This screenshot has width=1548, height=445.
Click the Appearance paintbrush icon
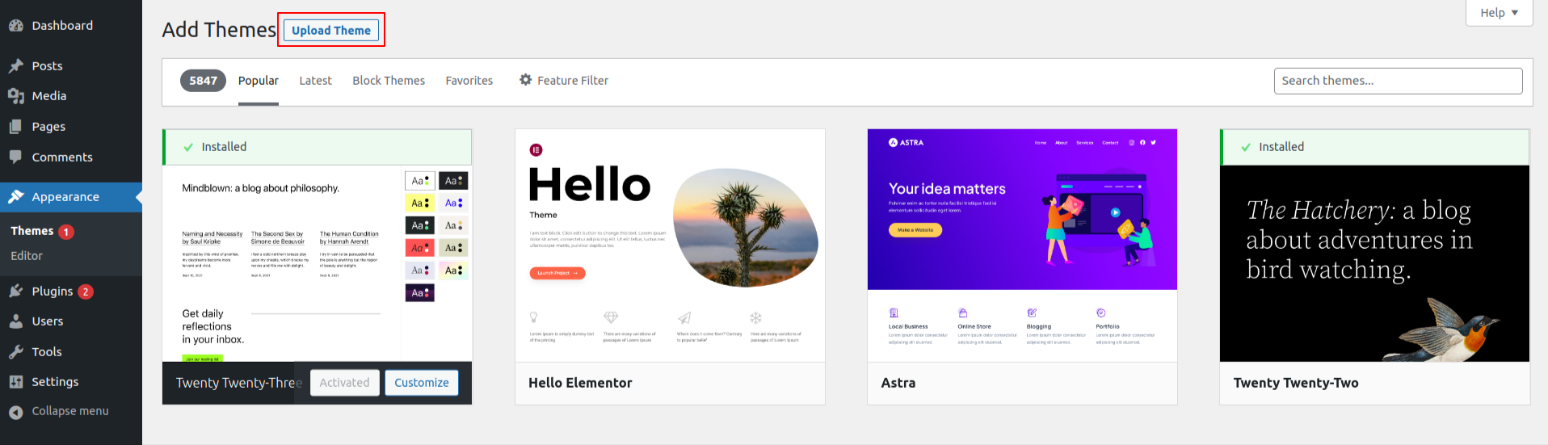coord(16,197)
